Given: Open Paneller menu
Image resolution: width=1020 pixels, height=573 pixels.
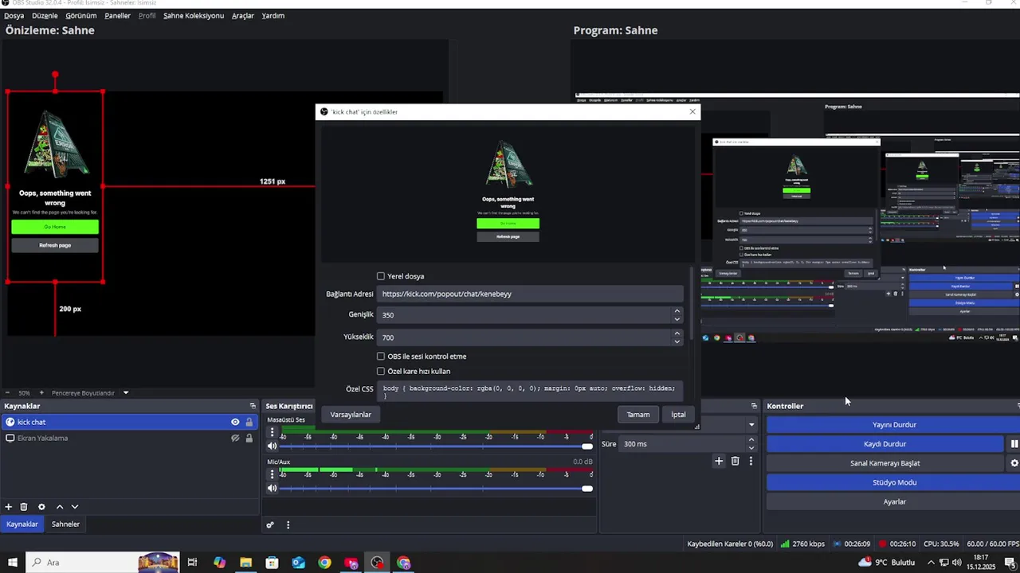Looking at the screenshot, I should click(117, 16).
